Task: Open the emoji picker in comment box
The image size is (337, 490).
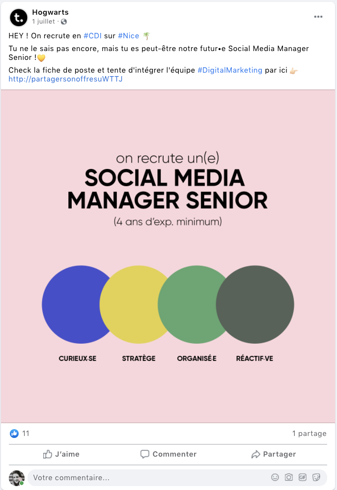Action: 275,477
